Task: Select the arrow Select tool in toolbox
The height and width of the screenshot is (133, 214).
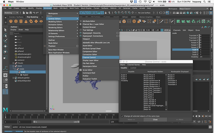Action: 5,30
